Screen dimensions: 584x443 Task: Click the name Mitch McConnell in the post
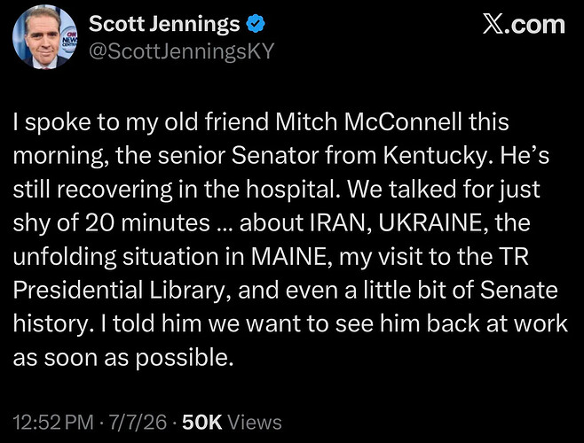[368, 122]
